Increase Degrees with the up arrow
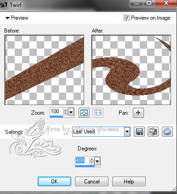This screenshot has height=194, width=177. 91,159
